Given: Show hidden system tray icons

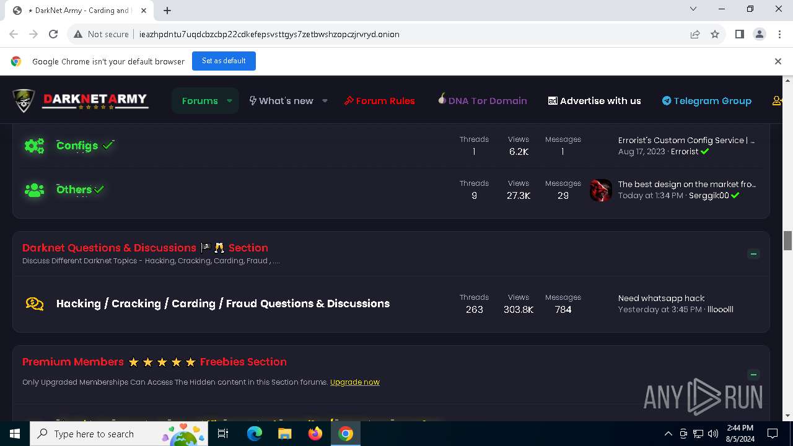Looking at the screenshot, I should pyautogui.click(x=668, y=434).
